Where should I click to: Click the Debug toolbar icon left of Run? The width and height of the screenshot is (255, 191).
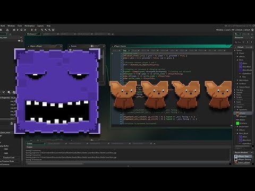point(14,30)
